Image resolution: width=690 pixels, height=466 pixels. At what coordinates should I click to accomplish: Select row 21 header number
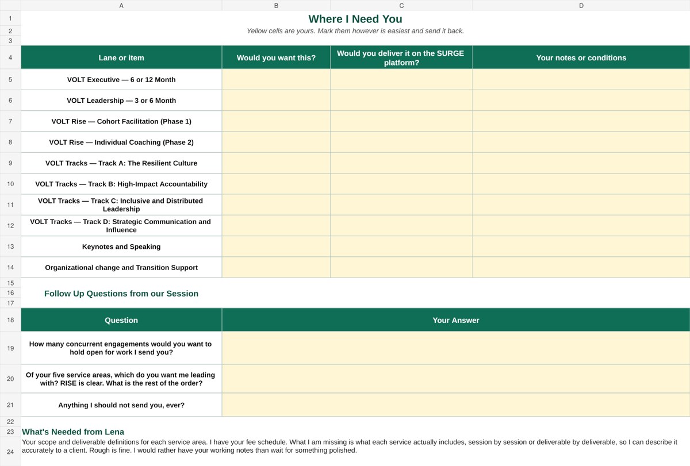pos(10,405)
